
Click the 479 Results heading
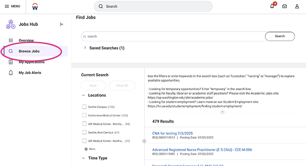[163, 121]
